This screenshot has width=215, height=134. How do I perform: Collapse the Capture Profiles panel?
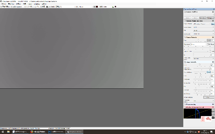(x=185, y=12)
